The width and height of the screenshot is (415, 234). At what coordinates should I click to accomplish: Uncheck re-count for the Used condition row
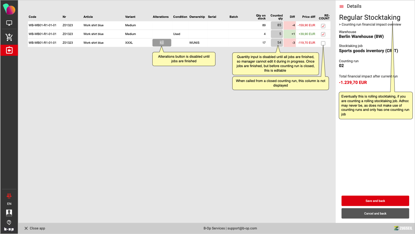pos(323,34)
